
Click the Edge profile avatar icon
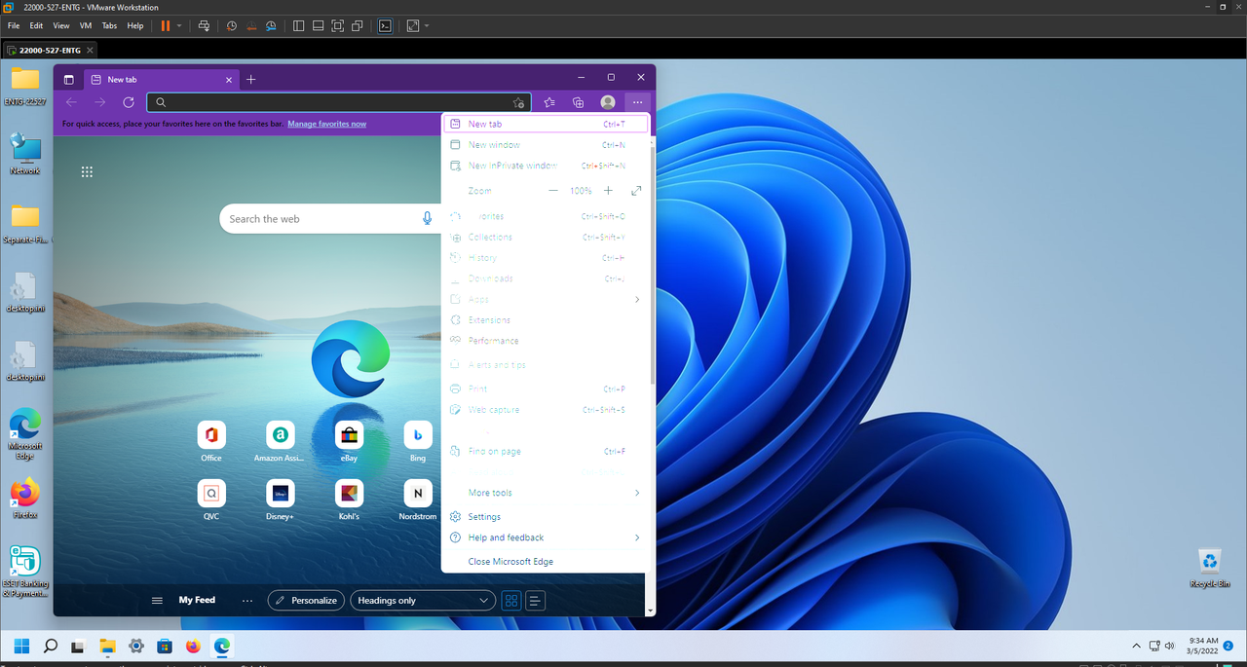[608, 101]
